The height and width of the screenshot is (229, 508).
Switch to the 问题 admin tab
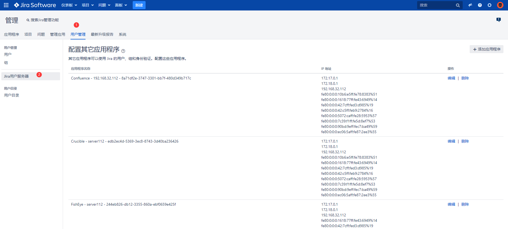click(41, 34)
